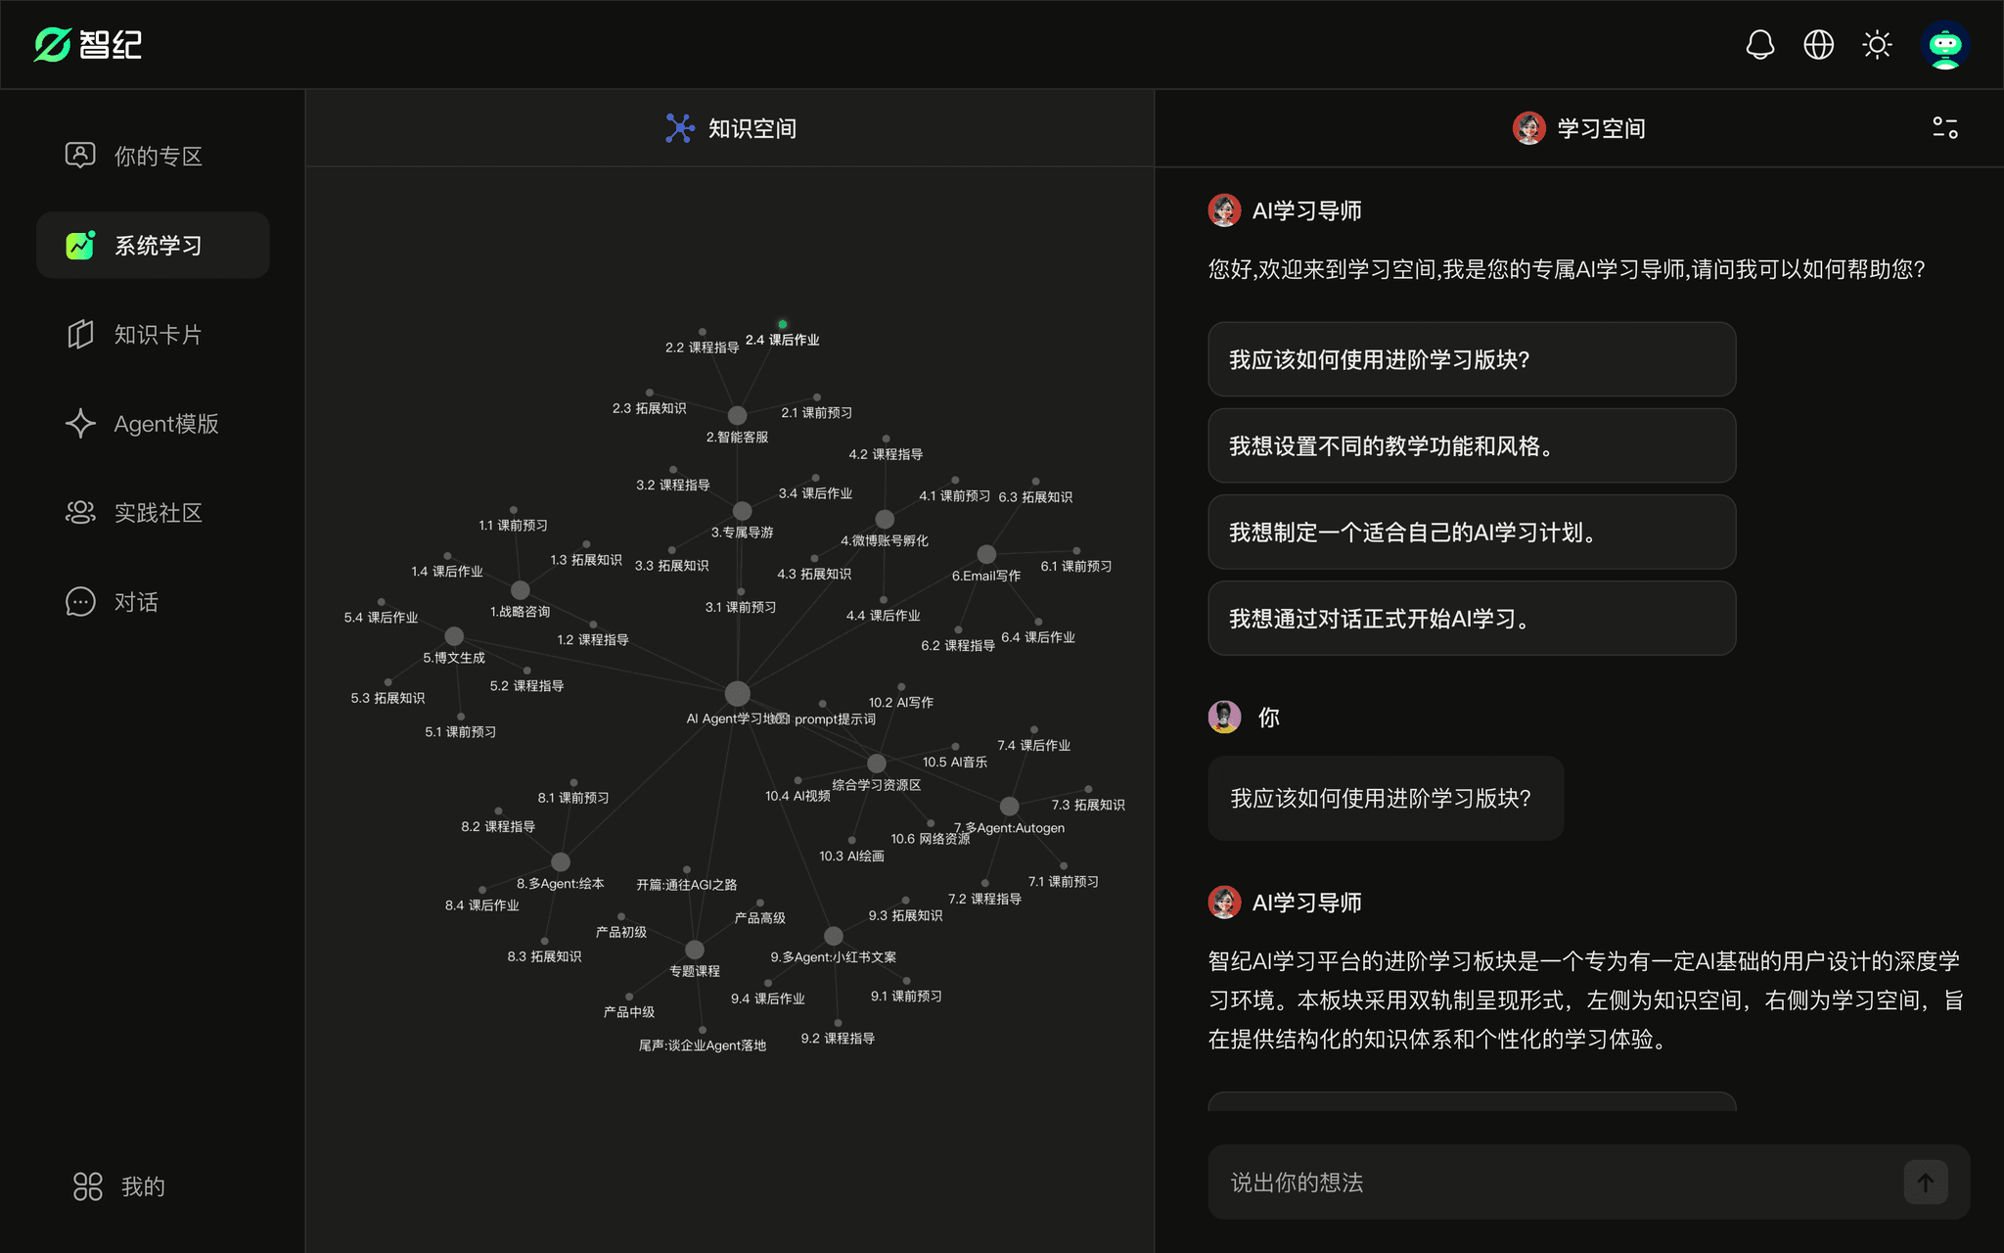Click the notification bell icon
The image size is (2004, 1253).
coord(1759,45)
